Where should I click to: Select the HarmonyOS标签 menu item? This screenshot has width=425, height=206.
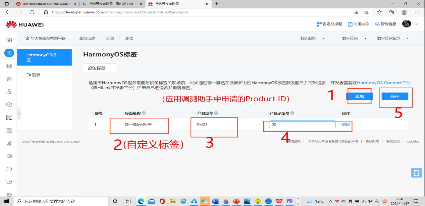point(44,57)
